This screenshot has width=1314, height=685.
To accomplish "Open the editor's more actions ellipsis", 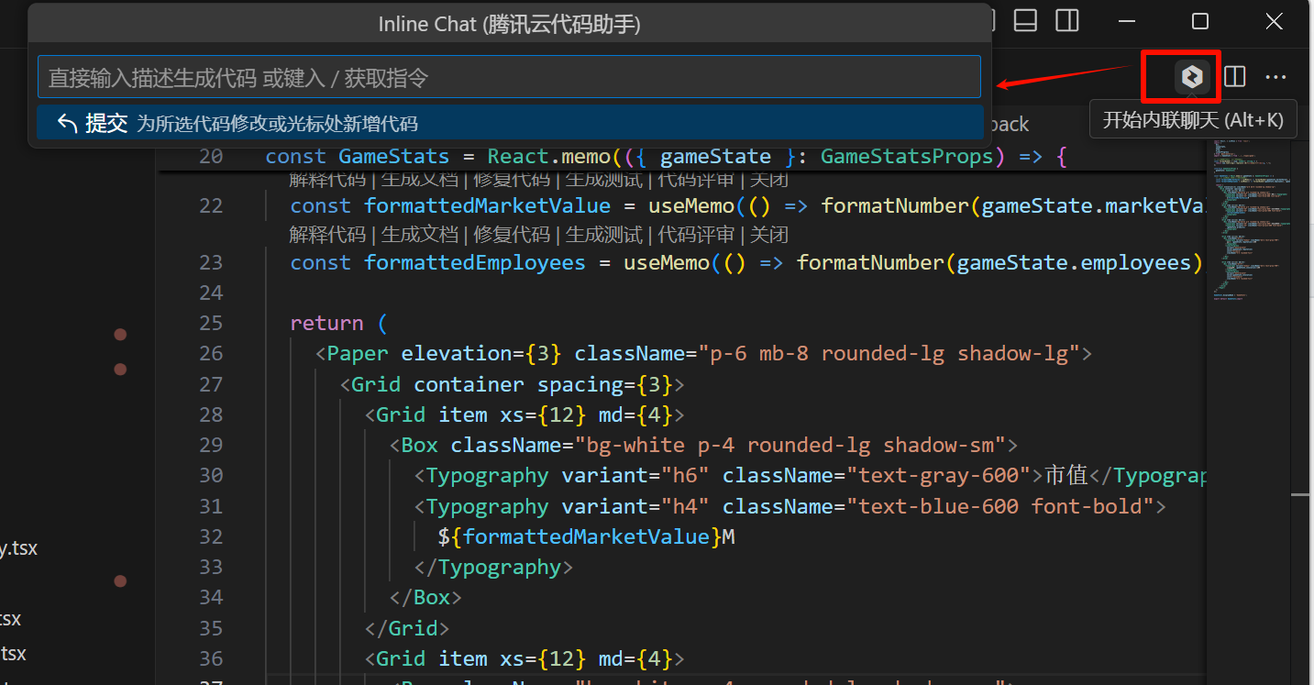I will click(1275, 77).
